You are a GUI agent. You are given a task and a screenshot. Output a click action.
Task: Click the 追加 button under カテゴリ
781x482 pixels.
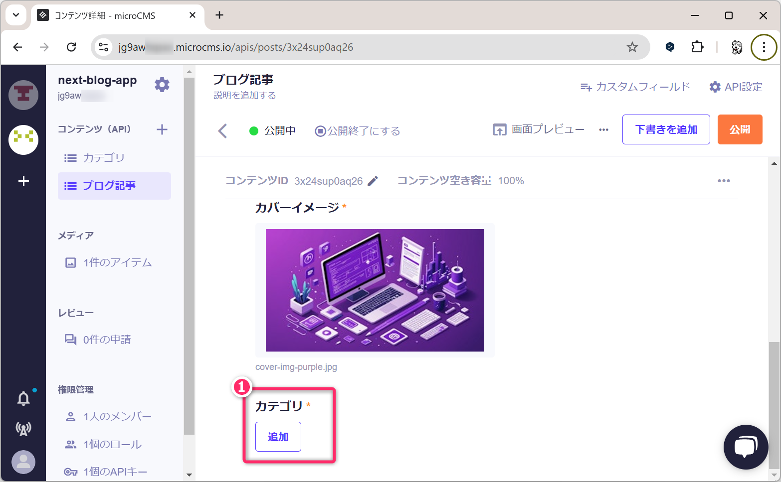(x=278, y=437)
